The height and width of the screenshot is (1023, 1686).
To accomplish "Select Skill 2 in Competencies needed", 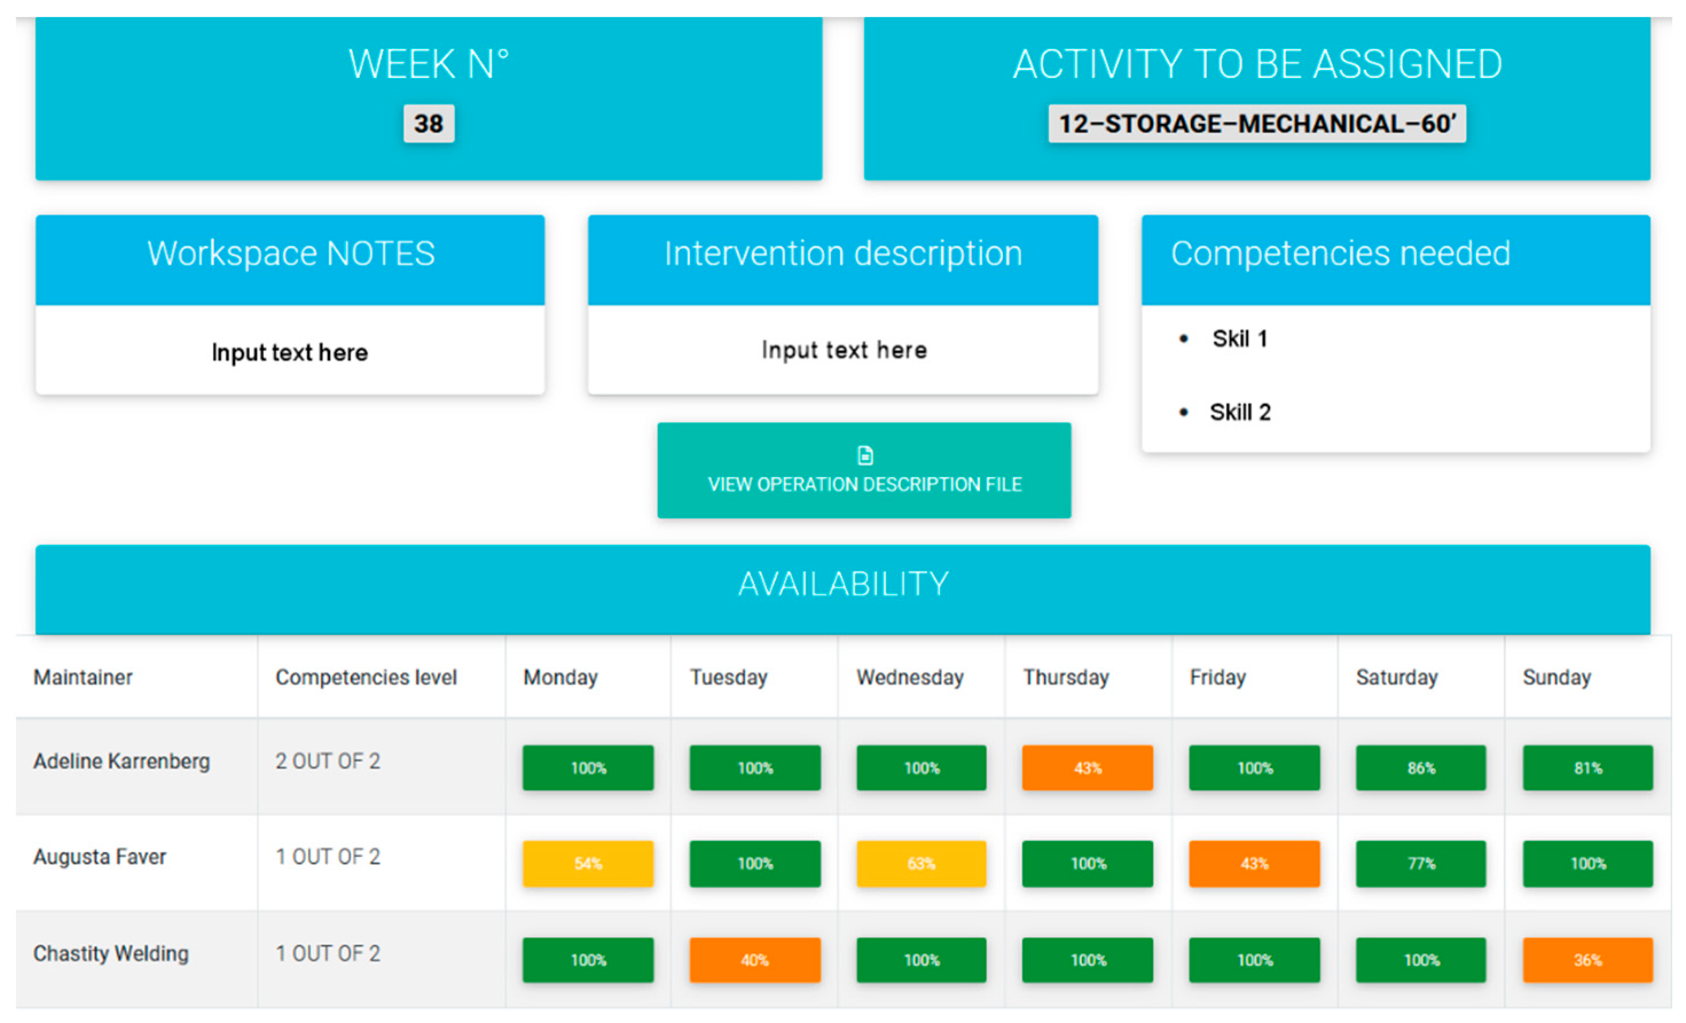I will coord(1239,412).
